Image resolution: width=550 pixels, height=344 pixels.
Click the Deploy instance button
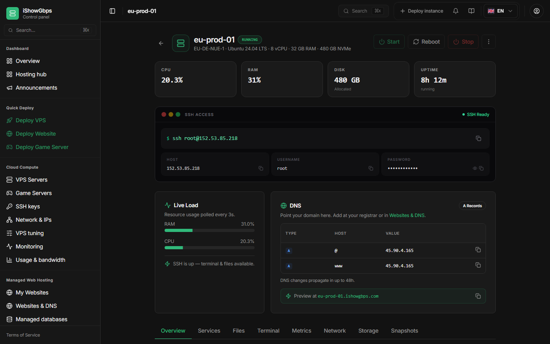tap(422, 11)
